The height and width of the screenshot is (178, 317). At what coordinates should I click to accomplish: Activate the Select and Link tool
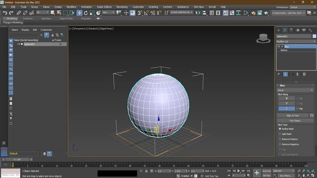19,13
